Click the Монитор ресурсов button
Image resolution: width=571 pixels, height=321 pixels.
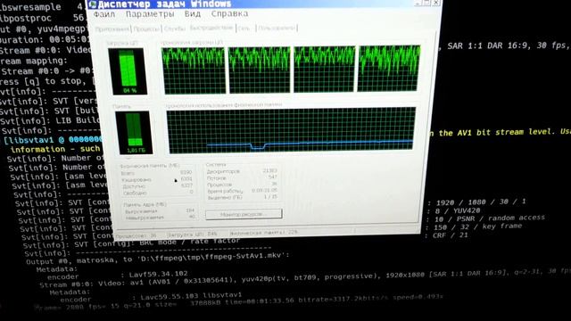click(244, 214)
